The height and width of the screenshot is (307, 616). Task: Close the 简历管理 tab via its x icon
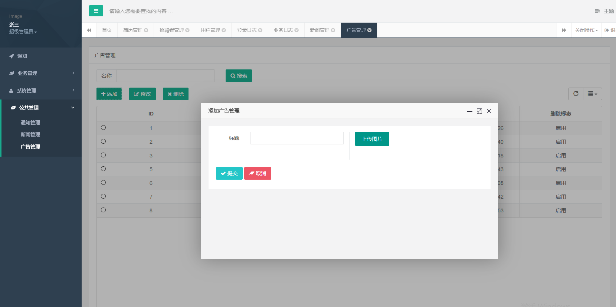point(146,30)
